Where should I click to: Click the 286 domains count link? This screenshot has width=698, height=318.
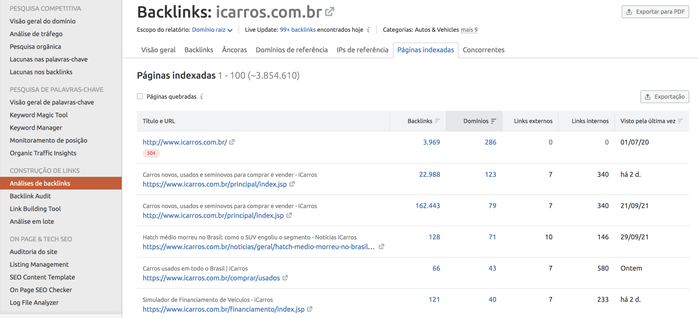coord(490,142)
